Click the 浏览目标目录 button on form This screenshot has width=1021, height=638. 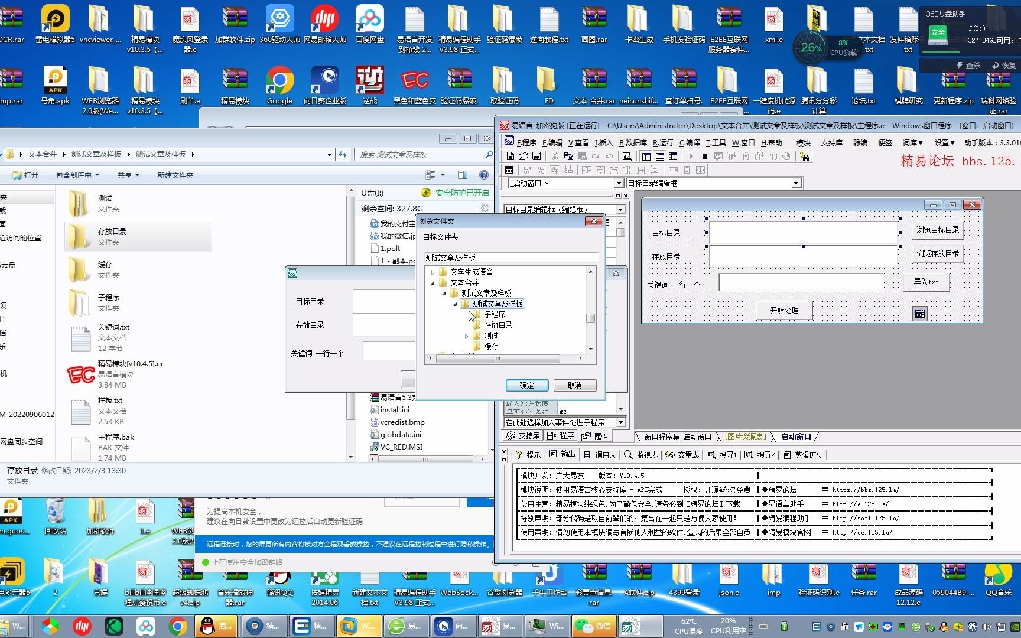[x=938, y=230]
